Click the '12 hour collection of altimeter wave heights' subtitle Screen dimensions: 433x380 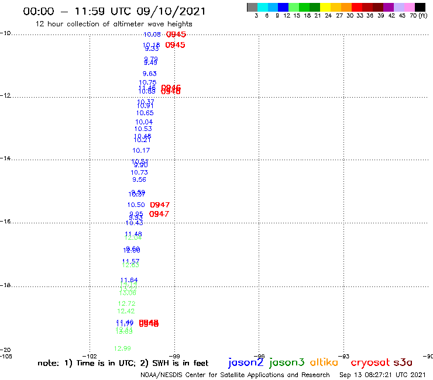click(114, 24)
